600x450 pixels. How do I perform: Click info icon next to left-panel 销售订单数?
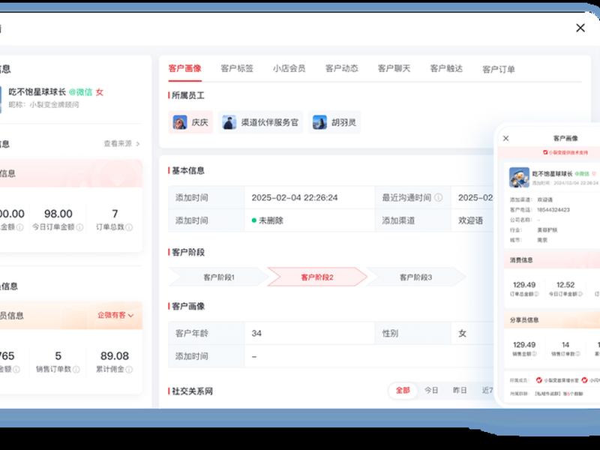tap(76, 370)
